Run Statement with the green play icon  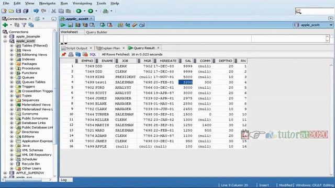pyautogui.click(x=63, y=25)
